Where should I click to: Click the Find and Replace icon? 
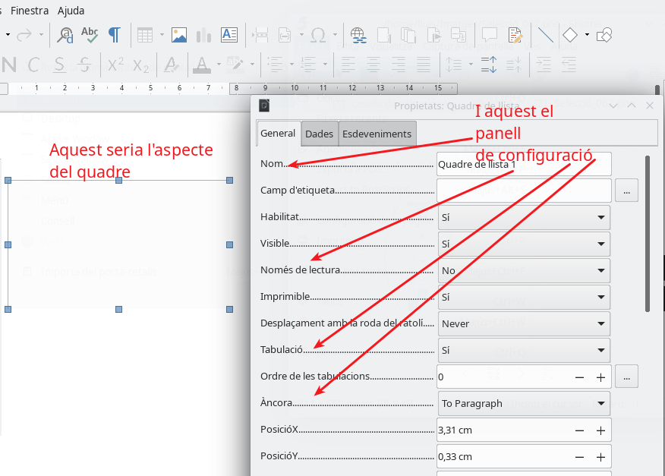point(66,35)
